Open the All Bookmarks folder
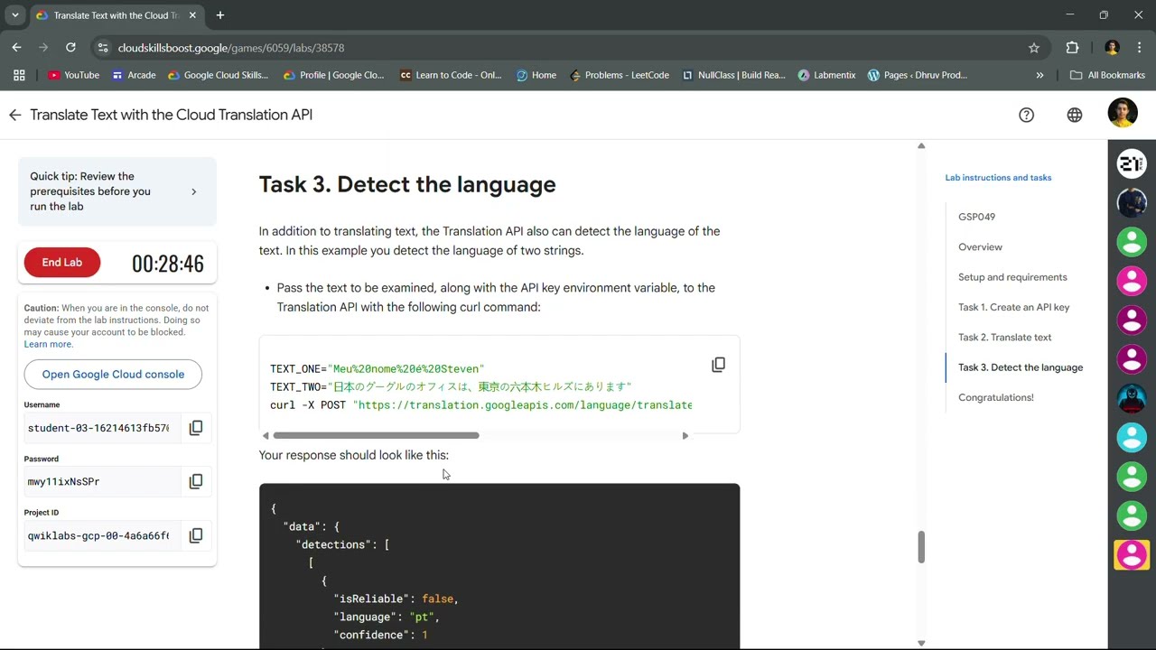Screen dimensions: 1156x650 (x=1107, y=75)
